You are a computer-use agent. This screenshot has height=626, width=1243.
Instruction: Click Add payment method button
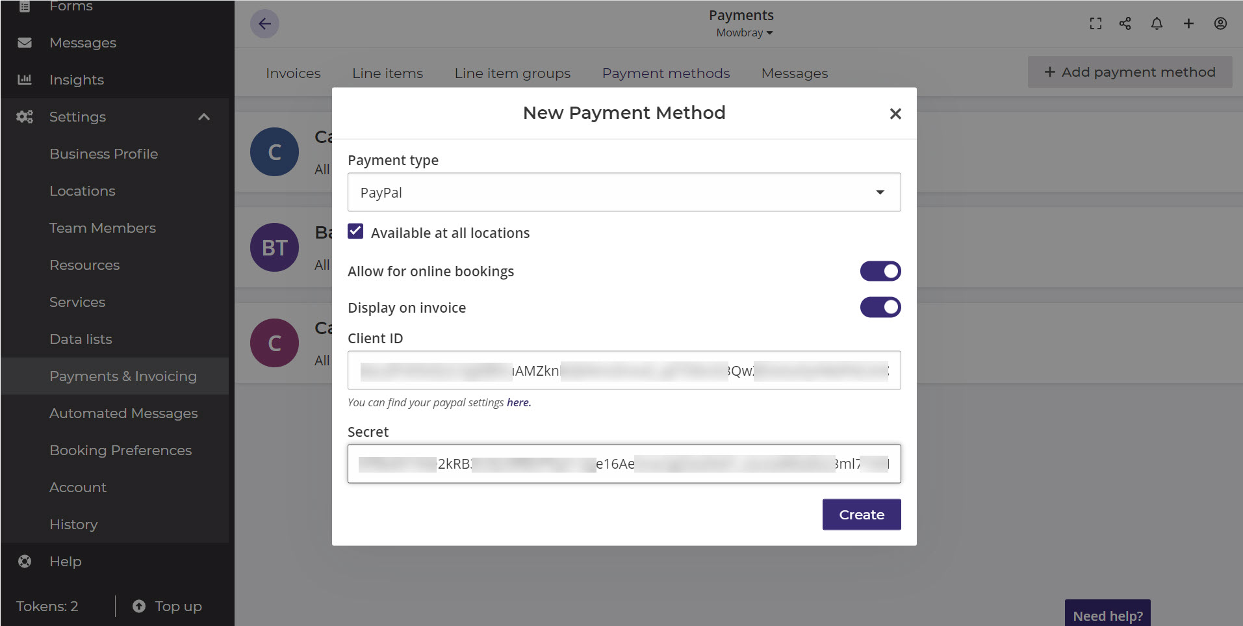[1130, 72]
